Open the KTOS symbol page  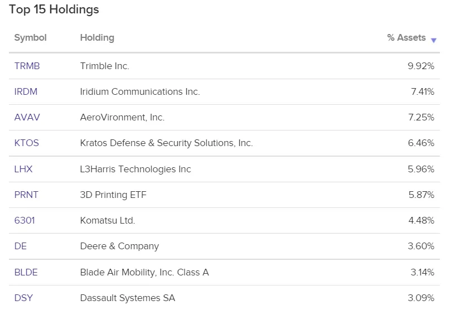26,143
